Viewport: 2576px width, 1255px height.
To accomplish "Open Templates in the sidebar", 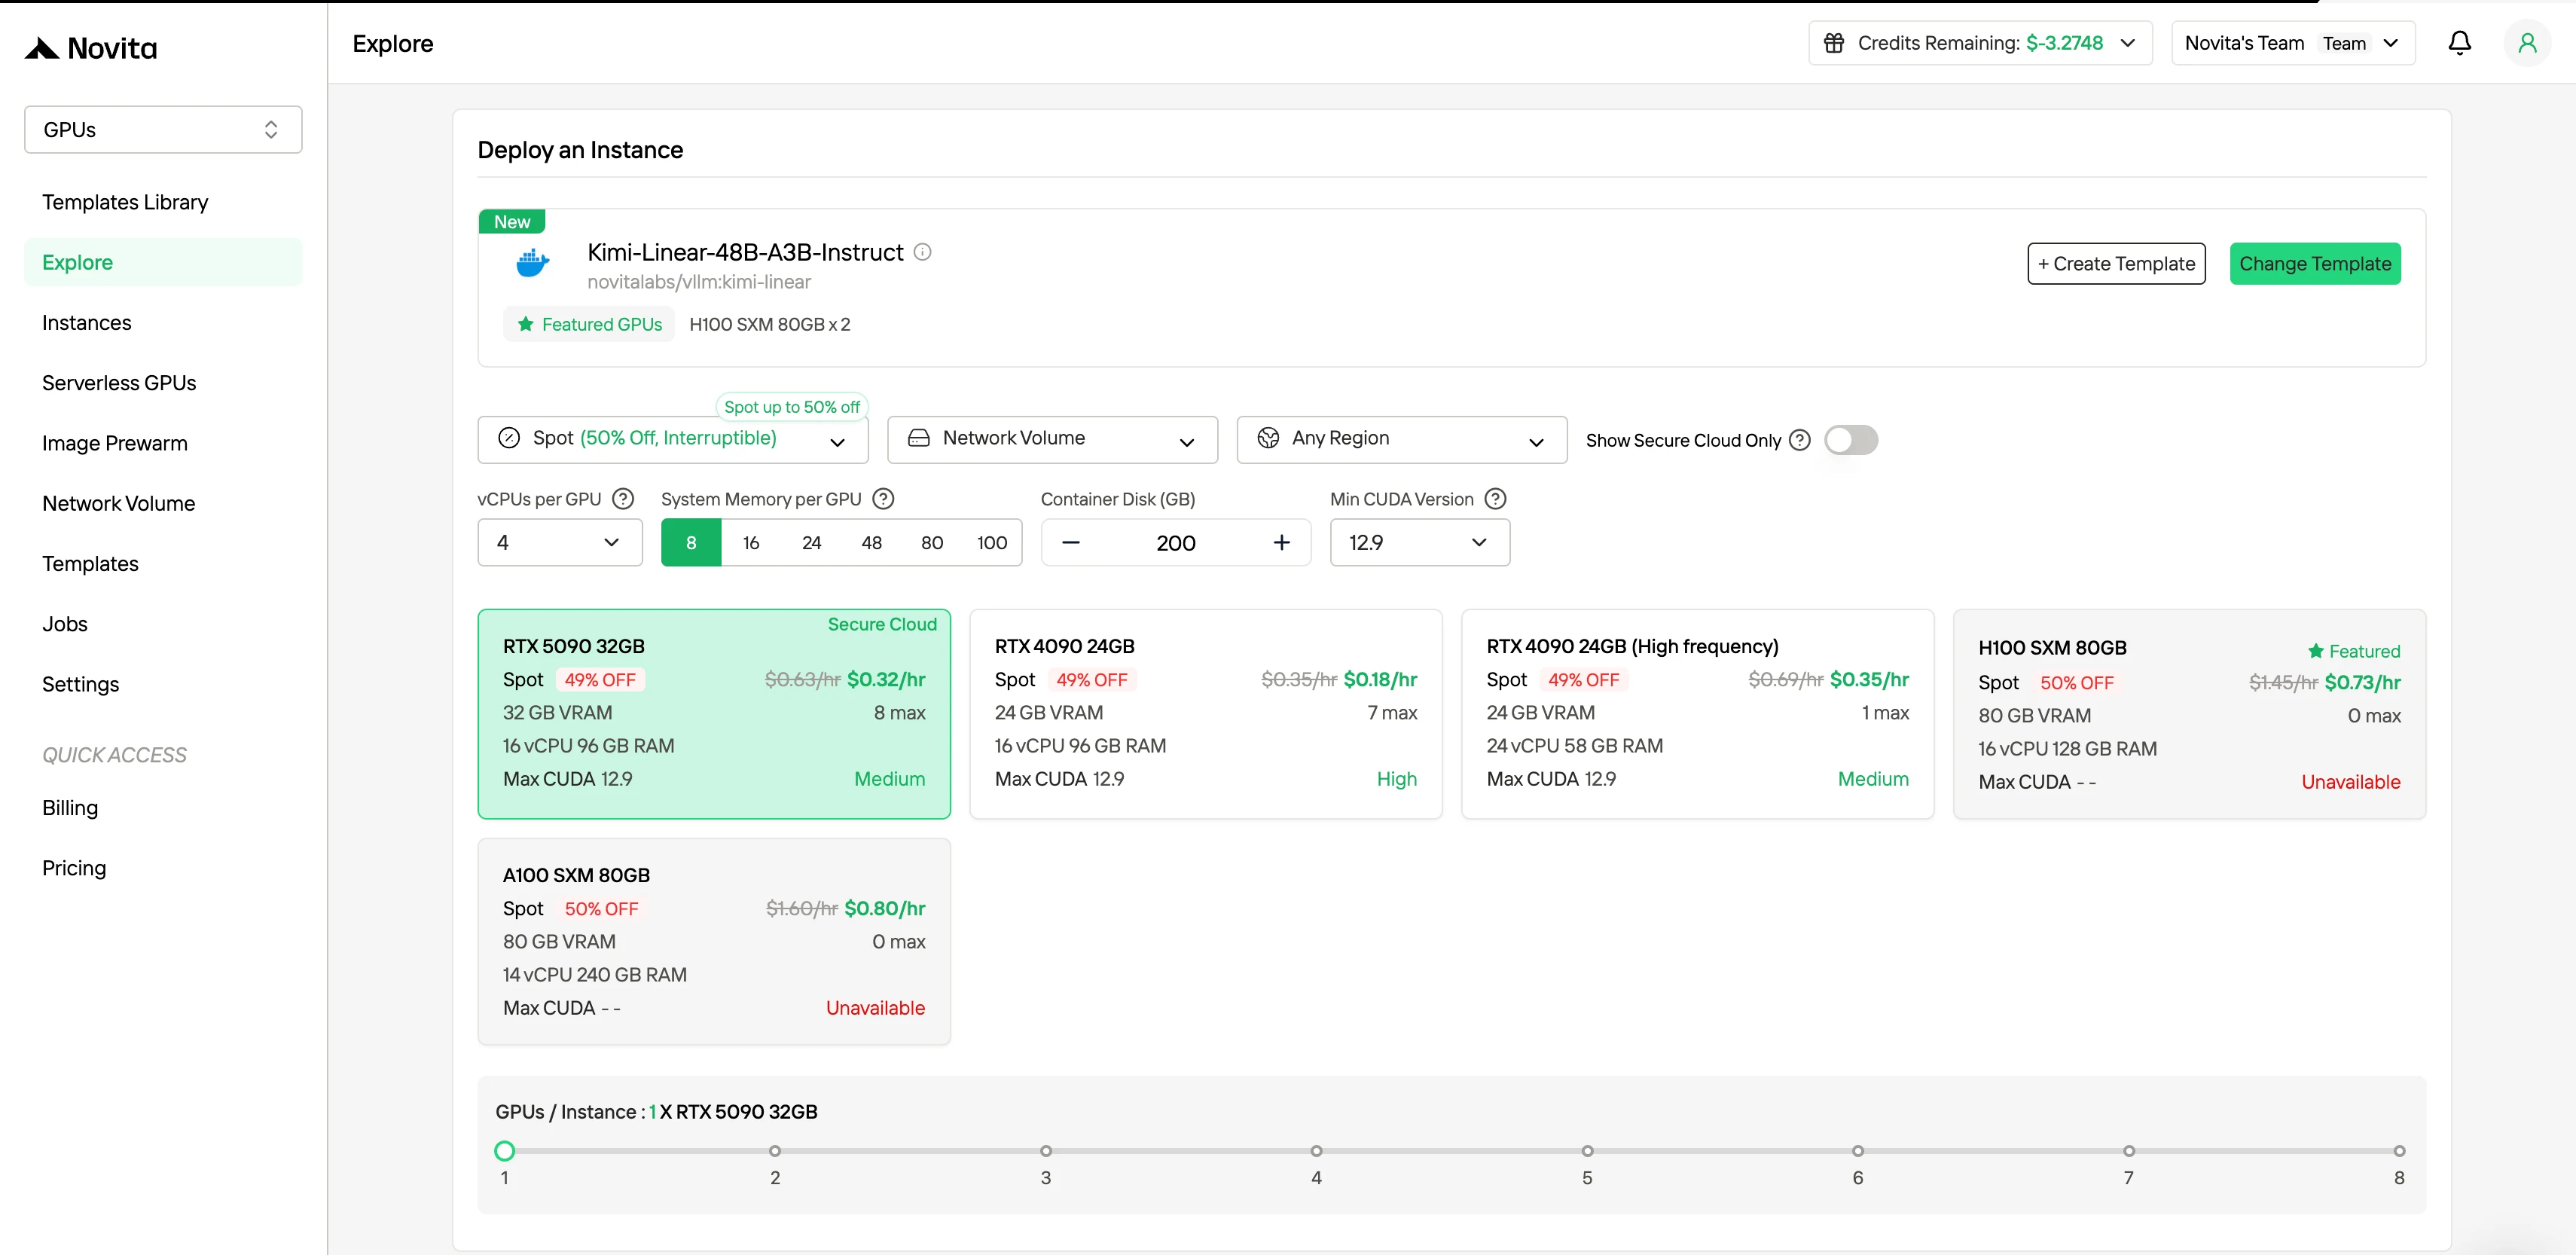I will point(163,563).
